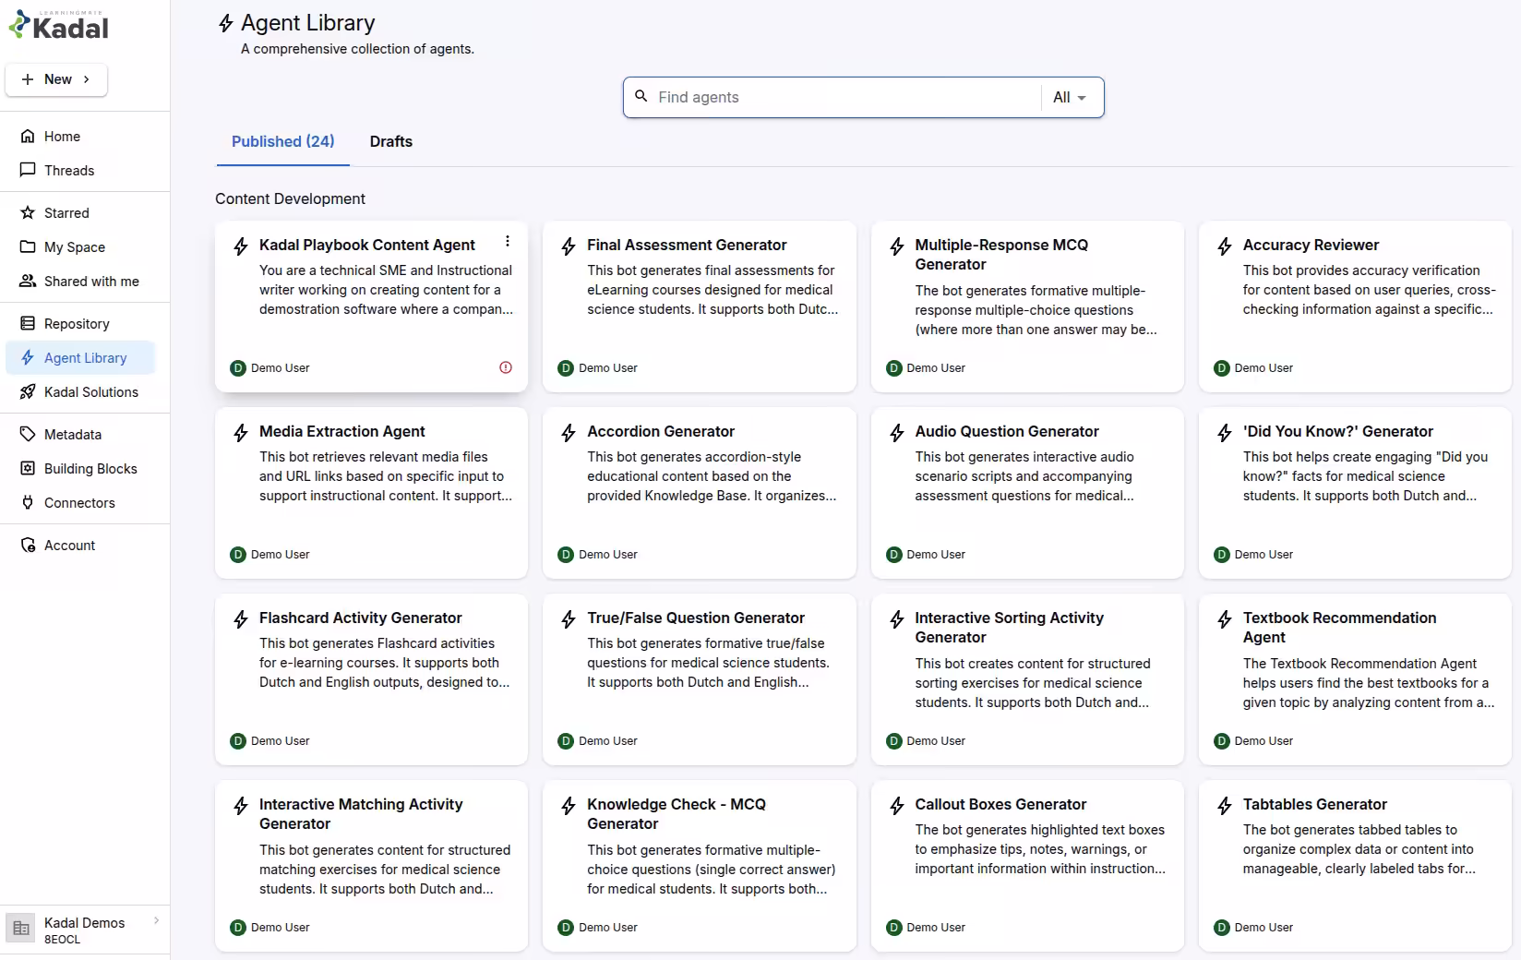1521x960 pixels.
Task: Click bolt icon on Flashcard Activity Generator card
Action: (x=241, y=619)
